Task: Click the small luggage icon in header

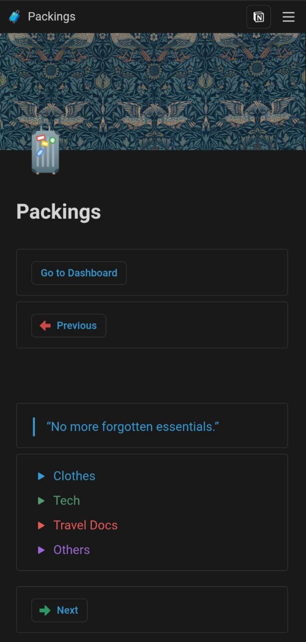Action: click(14, 17)
